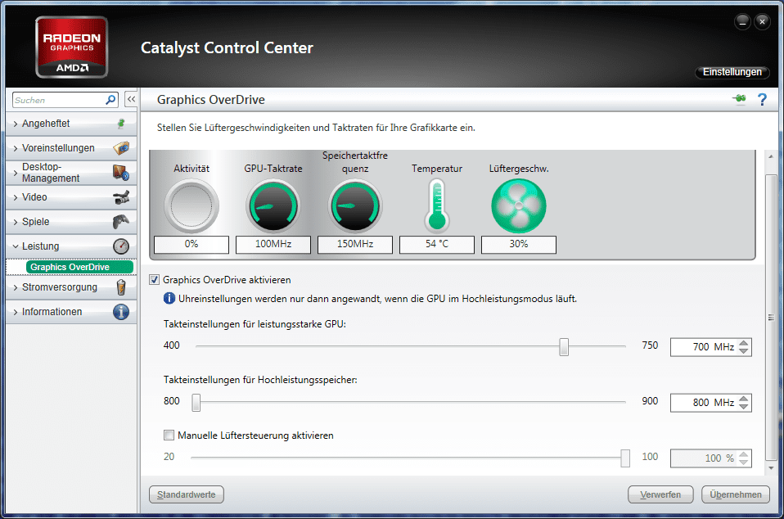Click the Voreinstellungen presets icon

[121, 147]
